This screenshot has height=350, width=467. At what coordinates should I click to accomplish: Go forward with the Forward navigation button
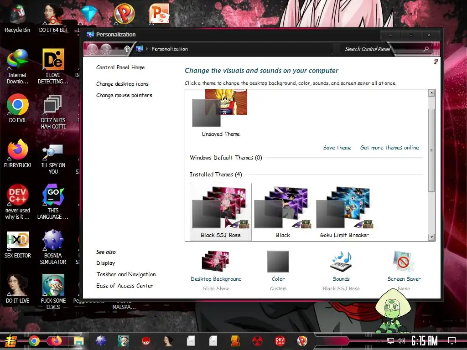pos(106,49)
